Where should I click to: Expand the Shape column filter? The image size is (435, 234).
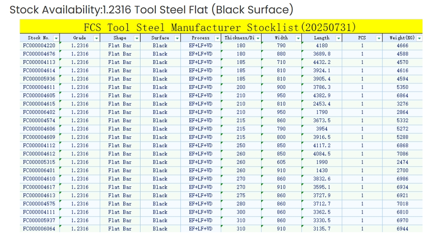pyautogui.click(x=137, y=38)
